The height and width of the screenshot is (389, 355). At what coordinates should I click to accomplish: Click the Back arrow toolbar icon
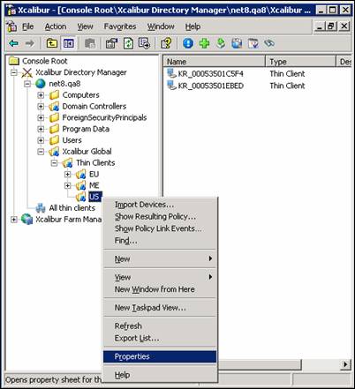pyautogui.click(x=13, y=43)
